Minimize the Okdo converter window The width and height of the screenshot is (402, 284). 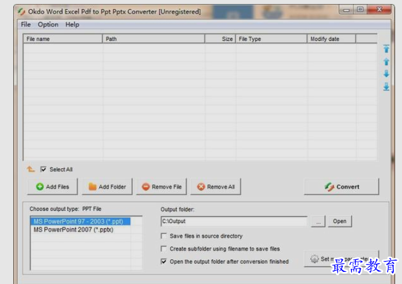[x=346, y=10]
